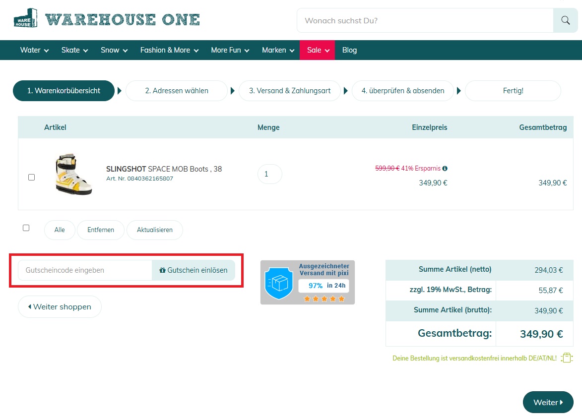Select step 1. Warenkorbübersicht
This screenshot has height=419, width=582.
tap(64, 90)
